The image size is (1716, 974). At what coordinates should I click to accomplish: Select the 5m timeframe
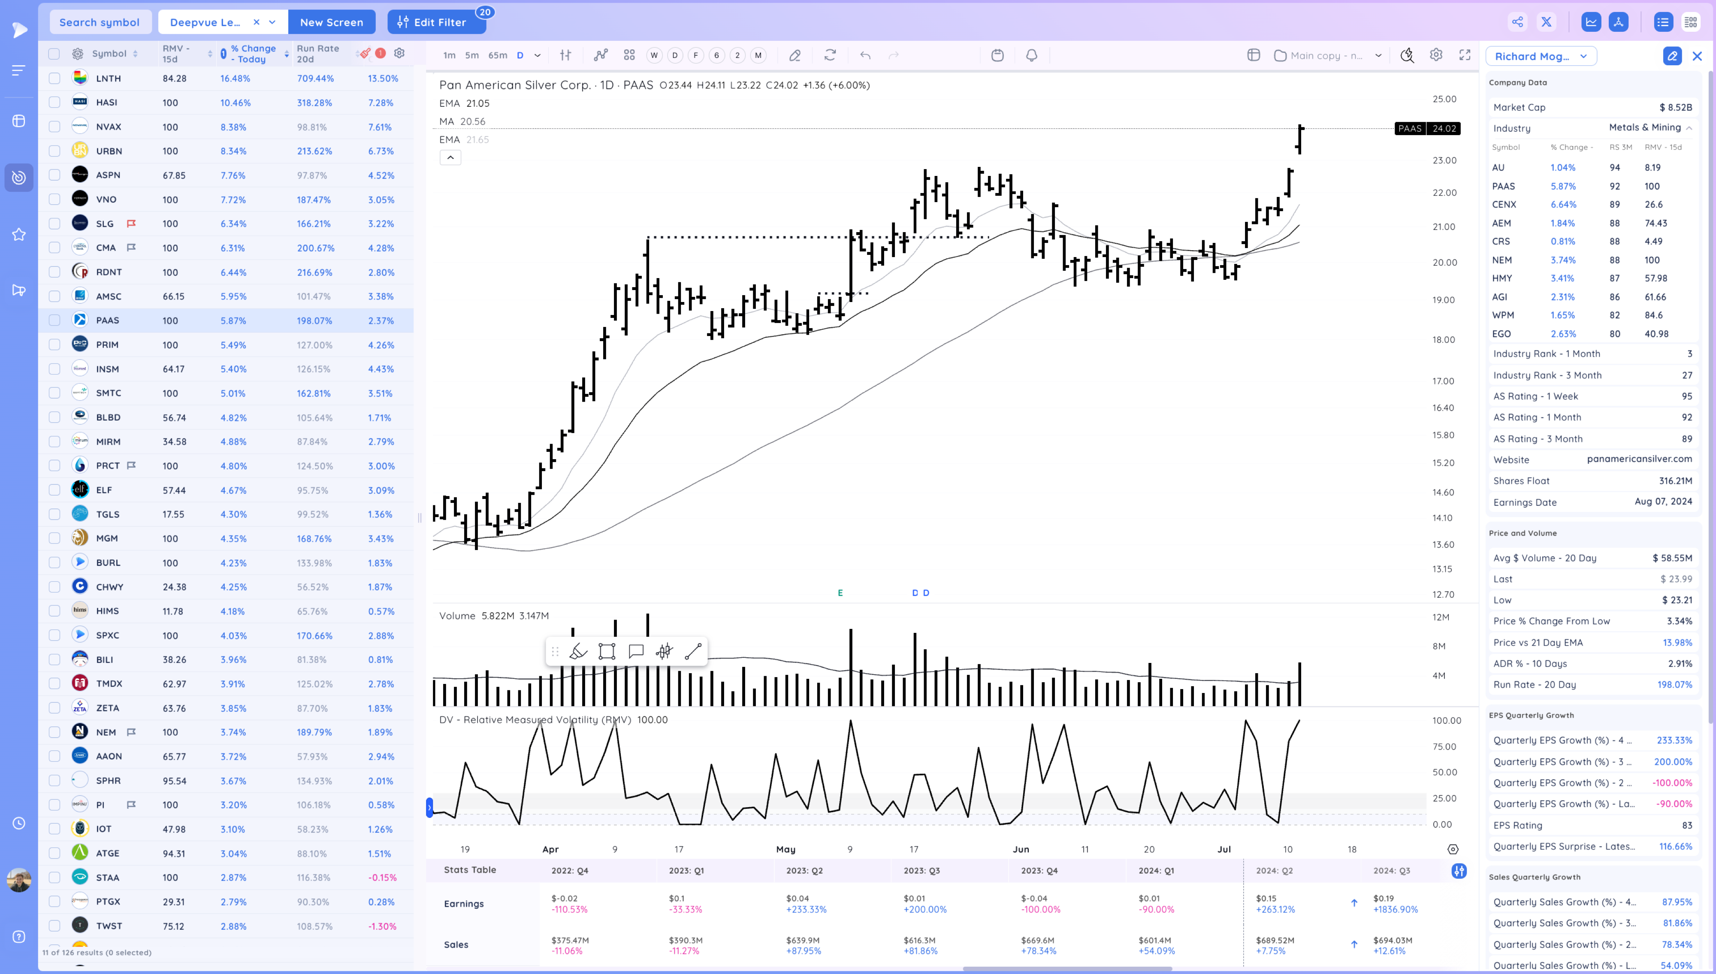471,55
